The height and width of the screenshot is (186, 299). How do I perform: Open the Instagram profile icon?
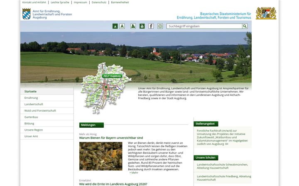coord(160,26)
